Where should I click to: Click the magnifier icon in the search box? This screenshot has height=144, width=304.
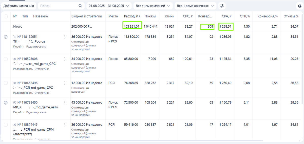(80, 6)
